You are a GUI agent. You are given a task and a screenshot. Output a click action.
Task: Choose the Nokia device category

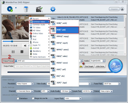[39, 54]
